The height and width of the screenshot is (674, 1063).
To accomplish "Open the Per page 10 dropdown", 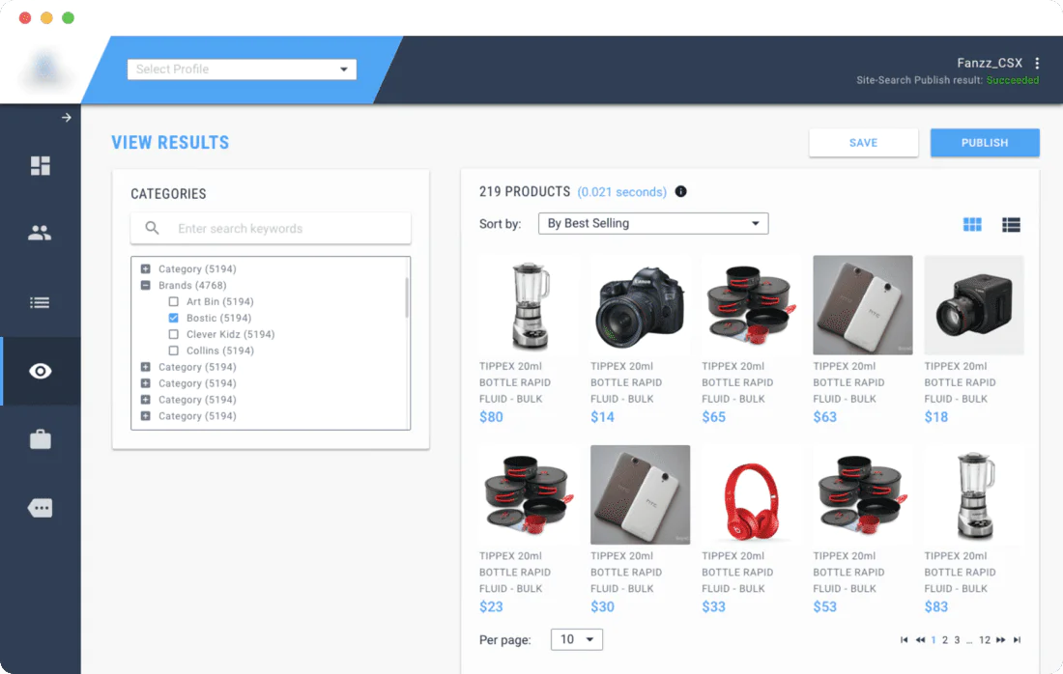I will pyautogui.click(x=576, y=639).
